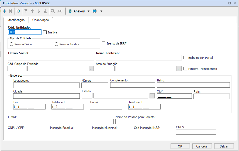Click the X delete record icon

[x=11, y=11]
